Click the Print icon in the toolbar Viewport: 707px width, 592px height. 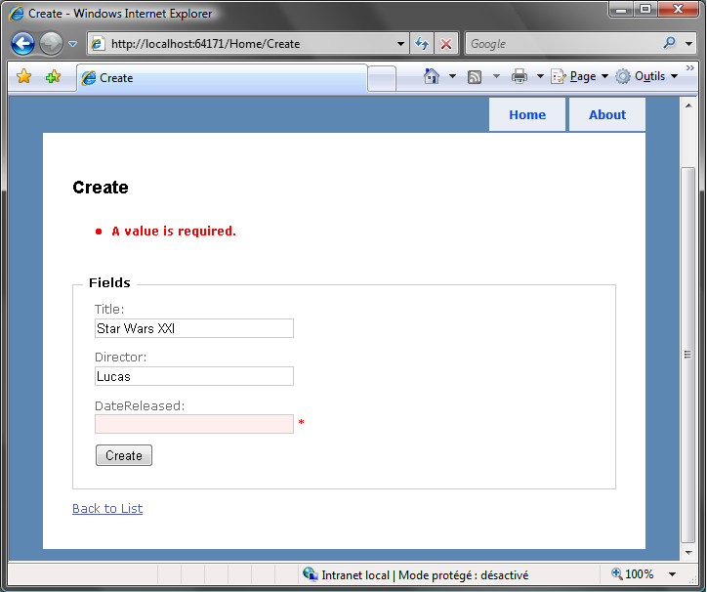[520, 76]
